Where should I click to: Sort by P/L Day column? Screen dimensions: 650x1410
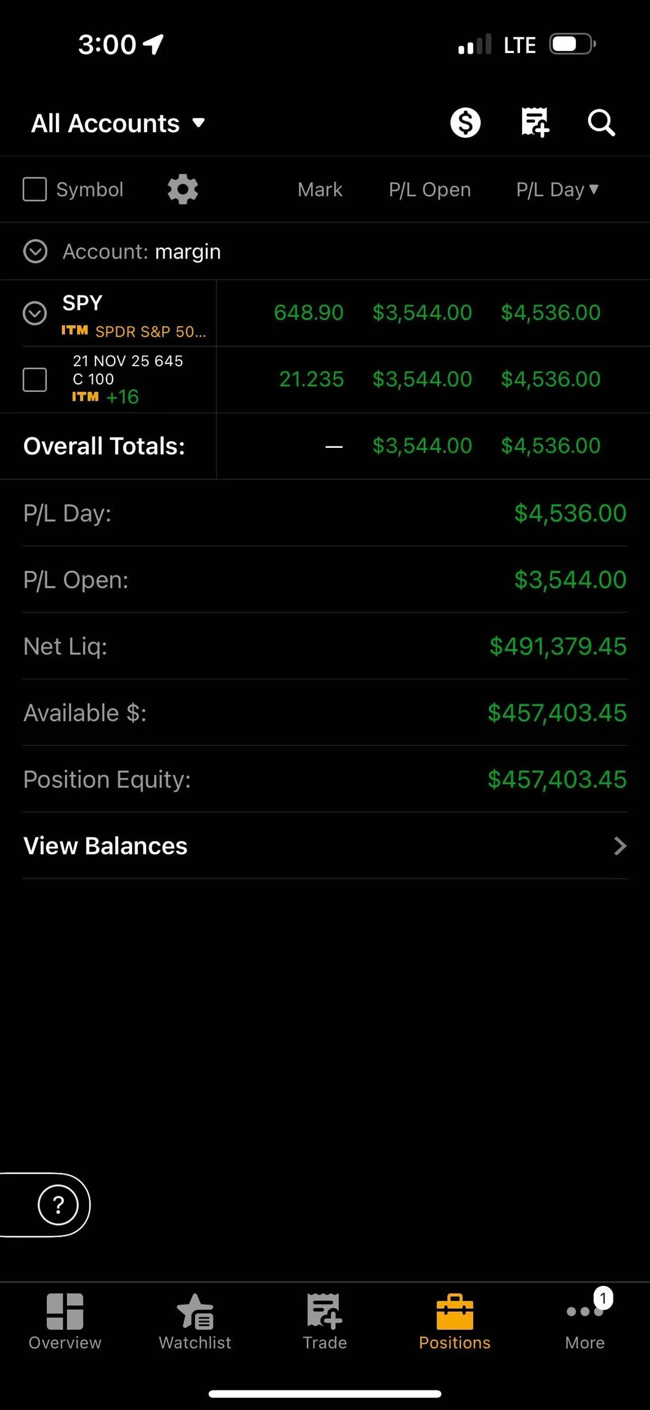point(557,189)
